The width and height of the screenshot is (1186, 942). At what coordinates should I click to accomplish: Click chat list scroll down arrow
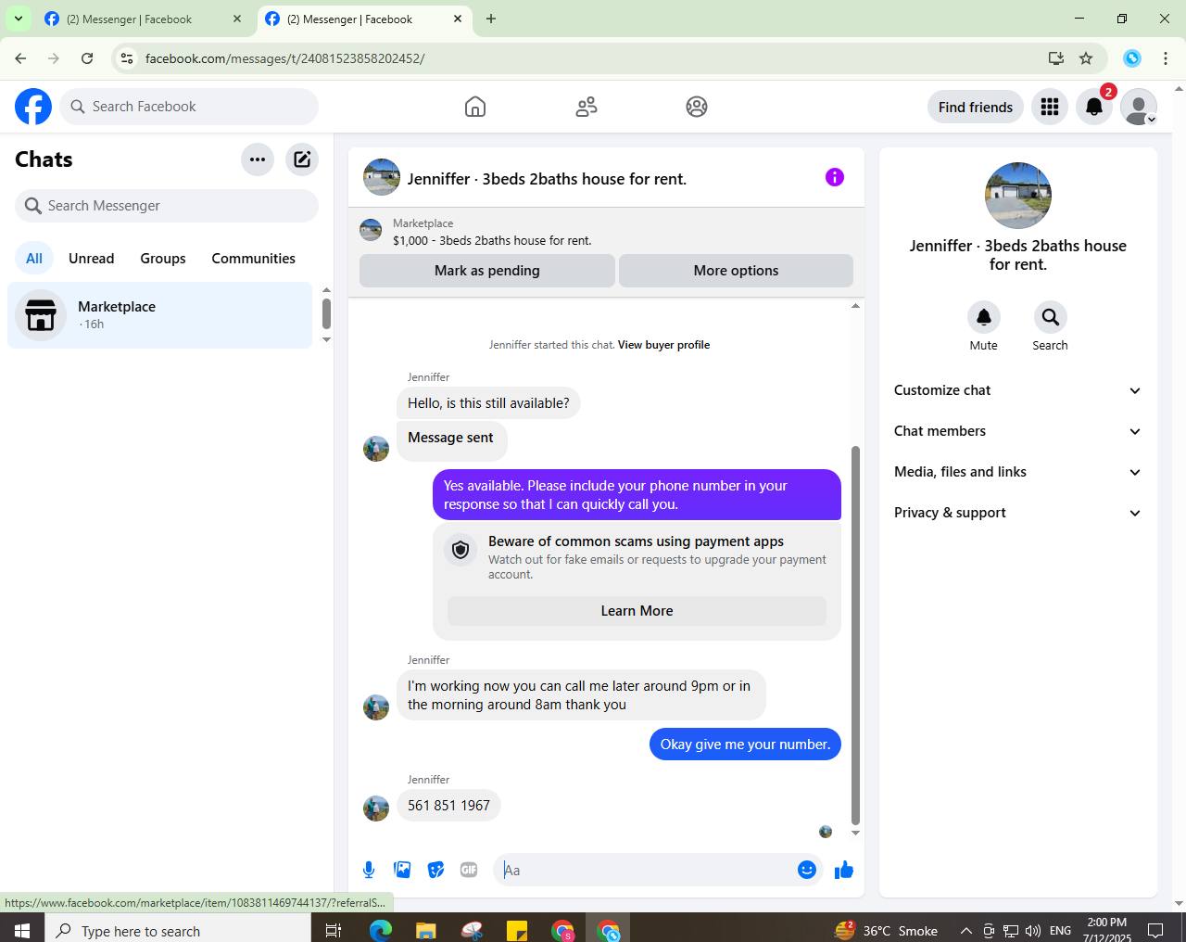[x=326, y=340]
